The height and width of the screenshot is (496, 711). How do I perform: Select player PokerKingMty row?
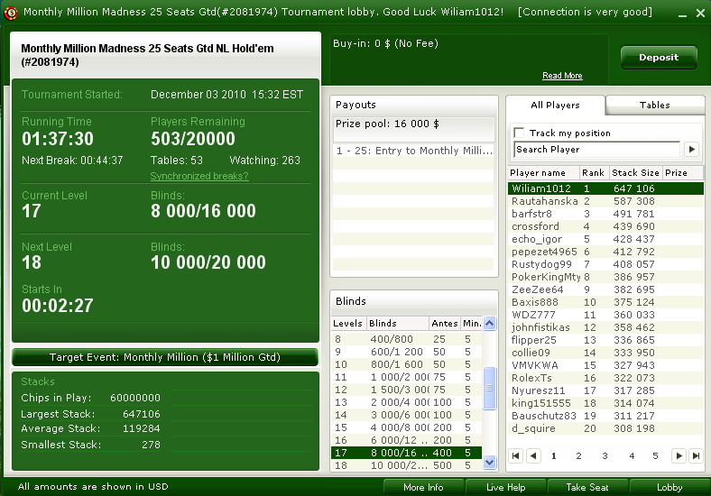coord(605,277)
